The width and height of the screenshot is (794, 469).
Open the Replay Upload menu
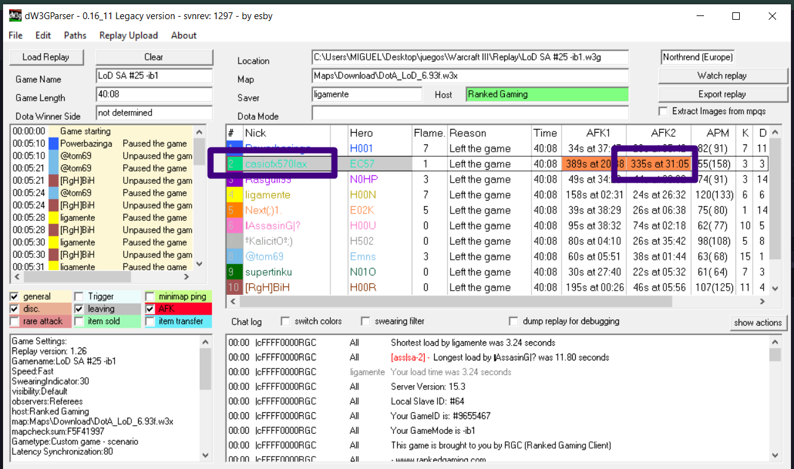[x=128, y=35]
